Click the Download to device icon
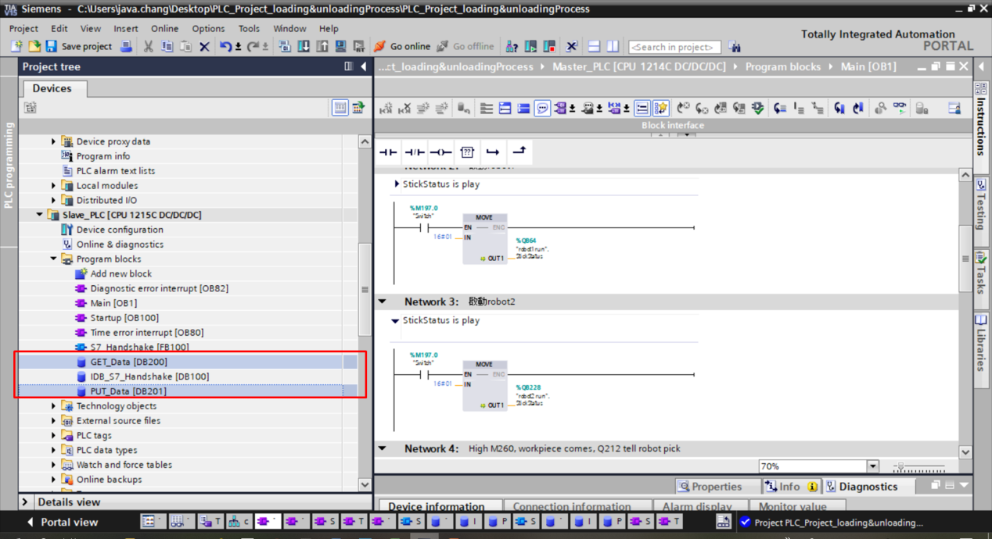The height and width of the screenshot is (539, 992). pos(304,47)
